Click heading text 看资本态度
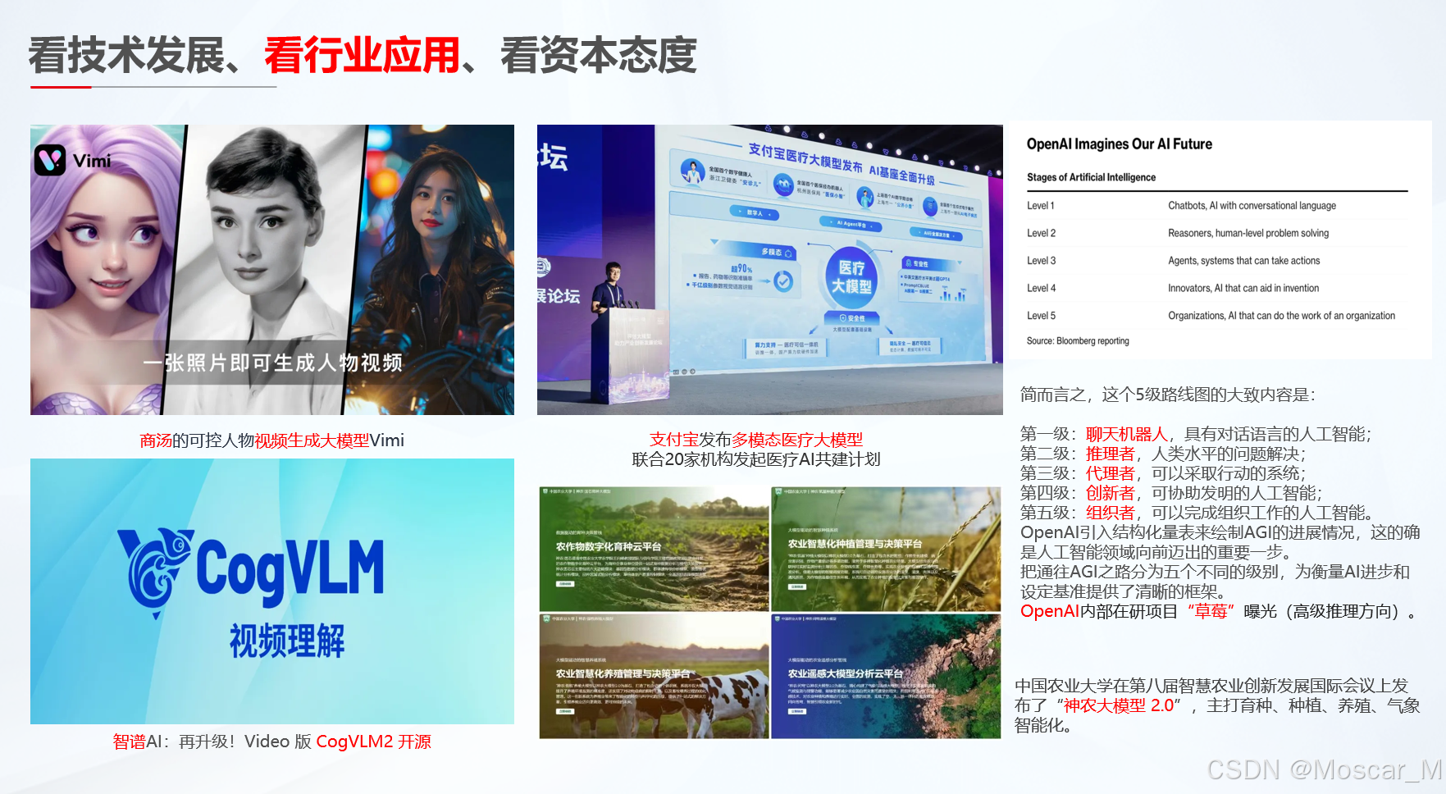Screen dimensions: 1446x794 pyautogui.click(x=599, y=56)
